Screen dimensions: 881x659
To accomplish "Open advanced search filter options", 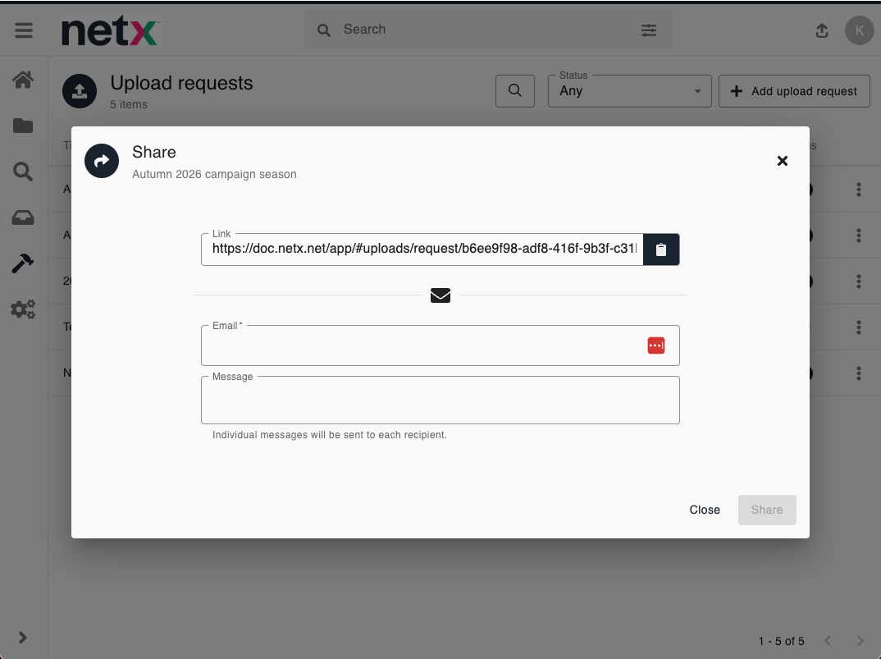I will click(x=648, y=30).
